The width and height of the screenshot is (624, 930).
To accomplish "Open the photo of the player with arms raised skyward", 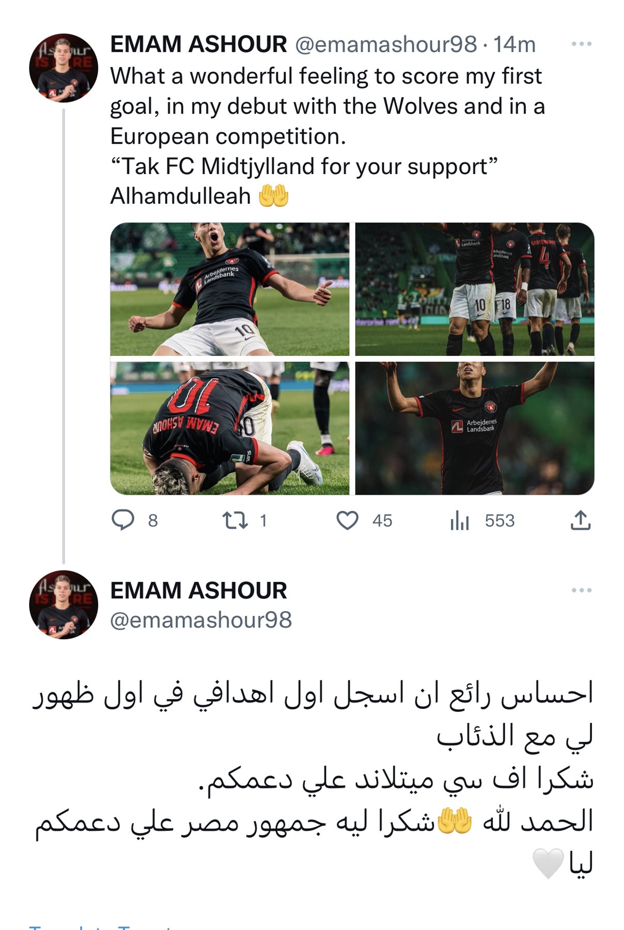I will [x=475, y=428].
